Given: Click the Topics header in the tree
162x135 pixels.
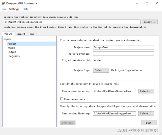Looking at the screenshot, I should point(7,39).
